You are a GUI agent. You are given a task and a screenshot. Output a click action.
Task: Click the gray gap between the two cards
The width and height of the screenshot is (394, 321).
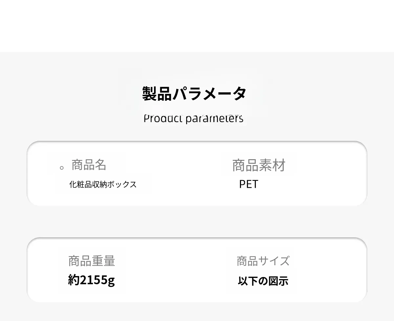(x=197, y=222)
